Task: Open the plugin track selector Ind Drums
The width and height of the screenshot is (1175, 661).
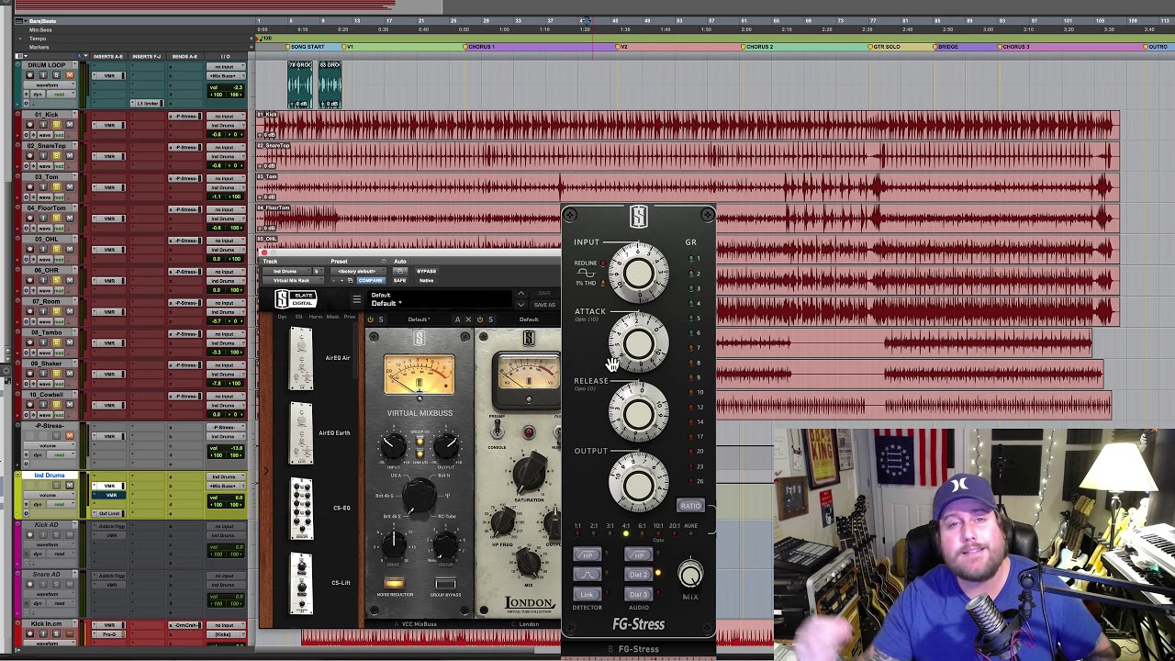Action: click(x=286, y=272)
